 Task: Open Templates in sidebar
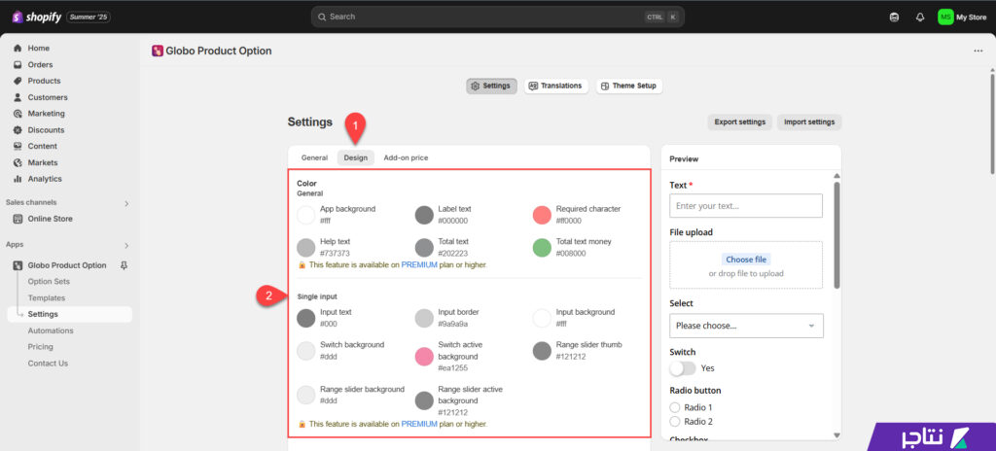[x=47, y=298]
